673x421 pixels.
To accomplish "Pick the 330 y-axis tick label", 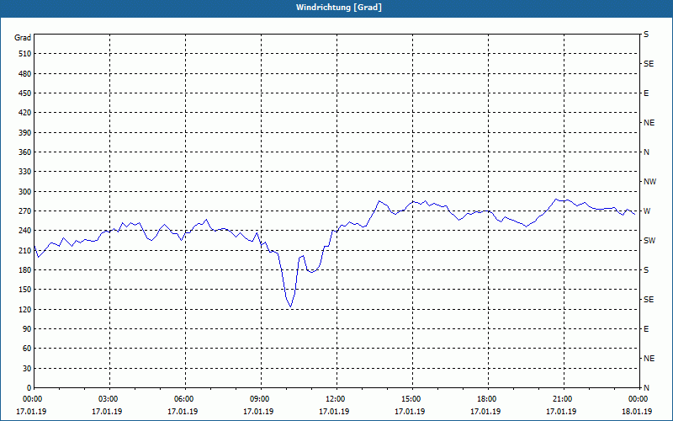I will coord(24,172).
